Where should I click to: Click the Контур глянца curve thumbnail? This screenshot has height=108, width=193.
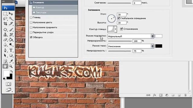point(111,29)
